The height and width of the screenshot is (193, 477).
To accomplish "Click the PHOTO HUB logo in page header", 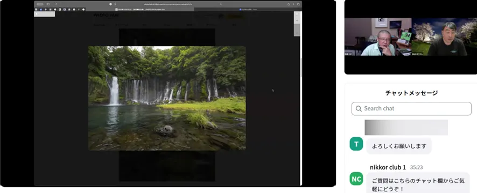I will 106,15.
